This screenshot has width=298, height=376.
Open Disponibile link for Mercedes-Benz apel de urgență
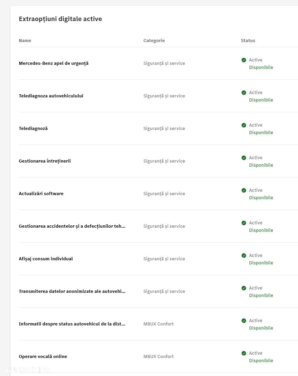[261, 68]
